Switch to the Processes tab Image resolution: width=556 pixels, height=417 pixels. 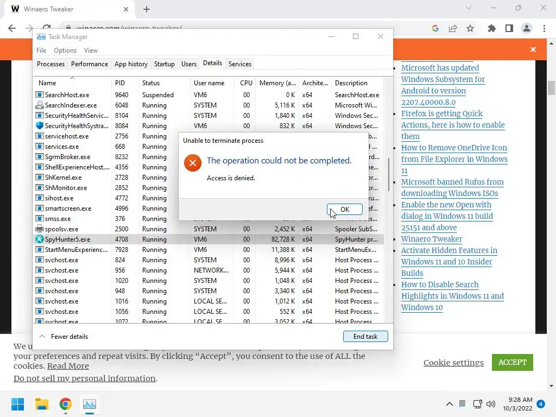(x=50, y=64)
